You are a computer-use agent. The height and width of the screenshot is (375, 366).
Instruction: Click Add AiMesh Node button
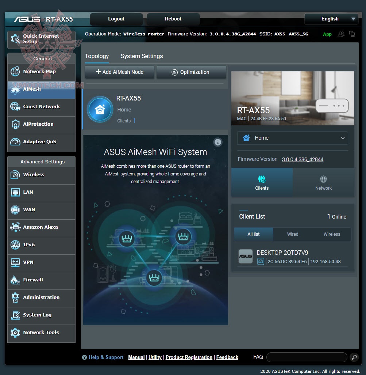point(120,72)
